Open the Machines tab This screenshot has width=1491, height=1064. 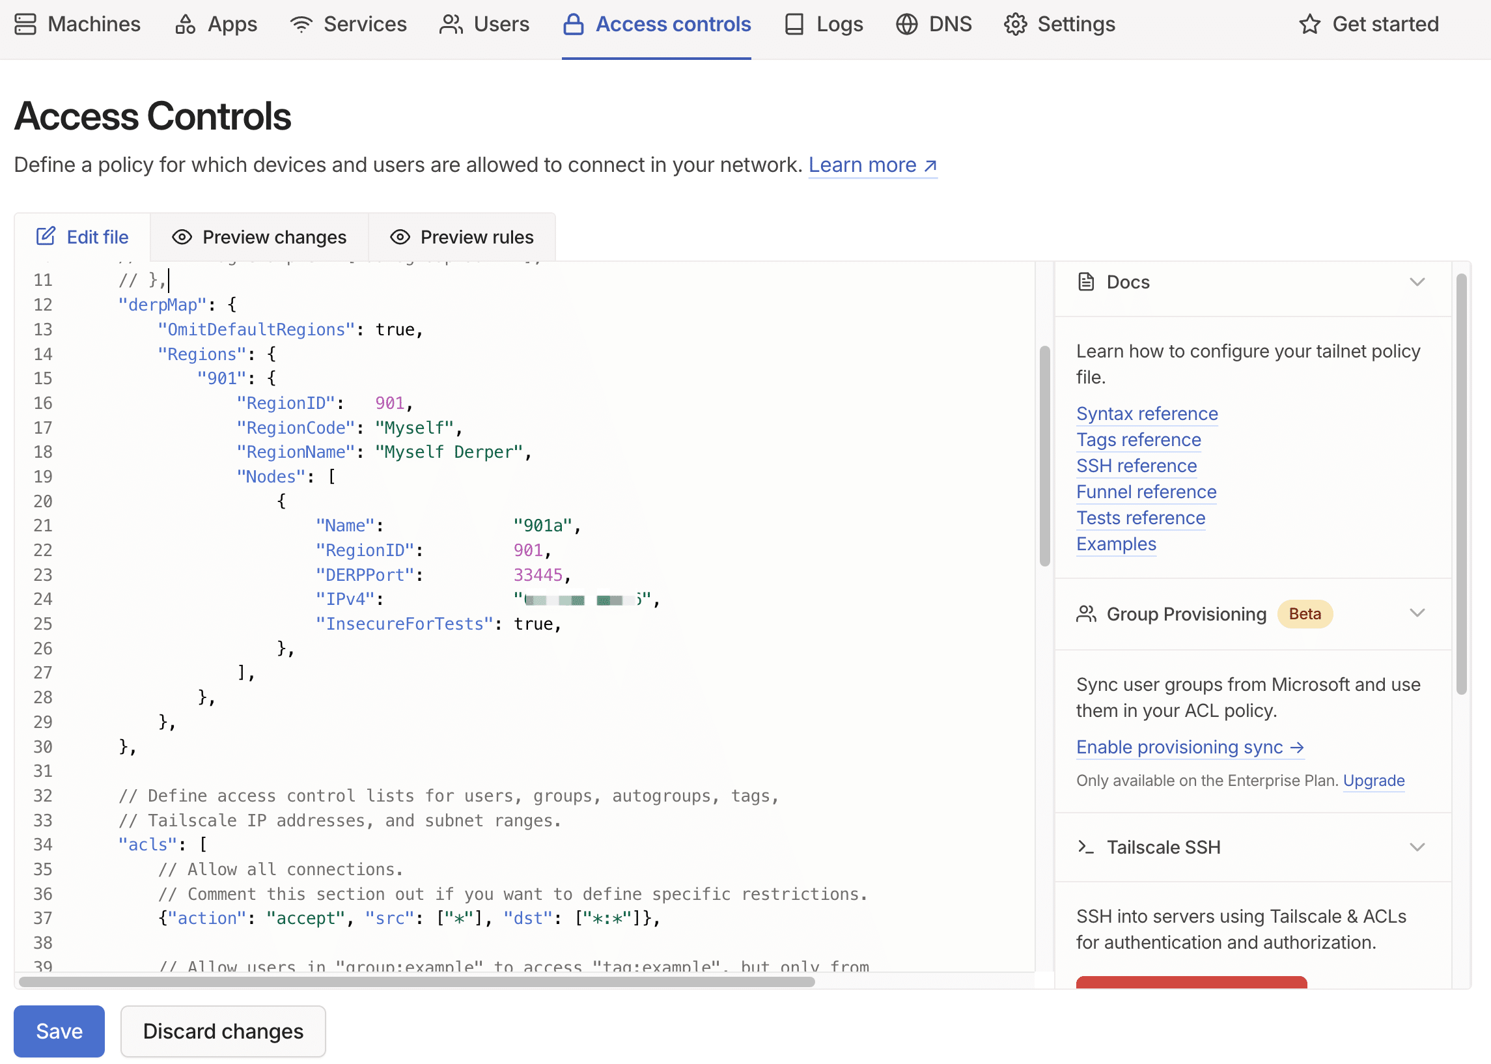(x=77, y=24)
